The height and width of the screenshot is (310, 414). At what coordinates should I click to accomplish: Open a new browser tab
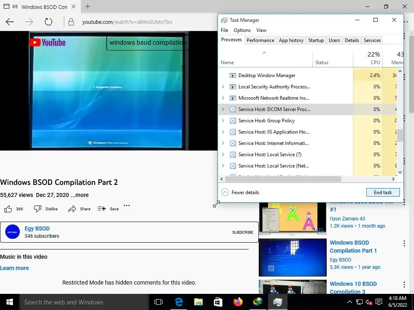coord(88,6)
